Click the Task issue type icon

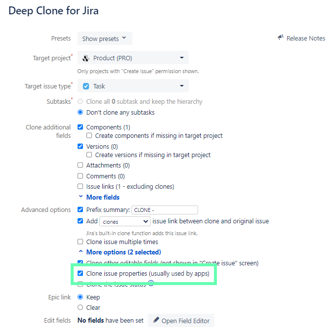tap(86, 86)
